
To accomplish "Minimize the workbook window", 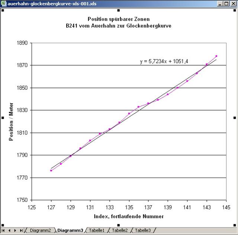I will [221, 3].
